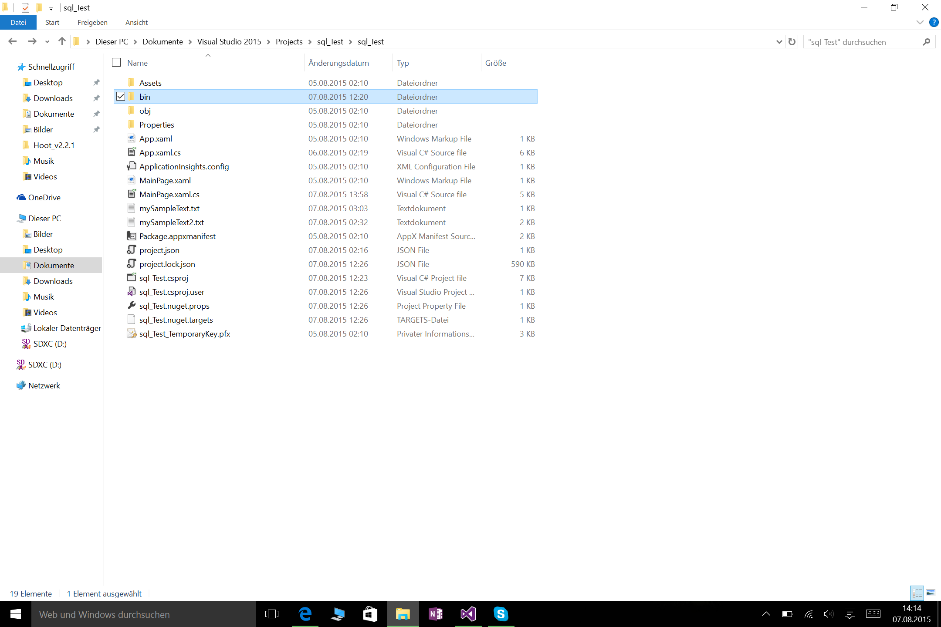Screen dimensions: 941x627
Task: Open the Ansicht ribbon tab
Action: pyautogui.click(x=136, y=22)
